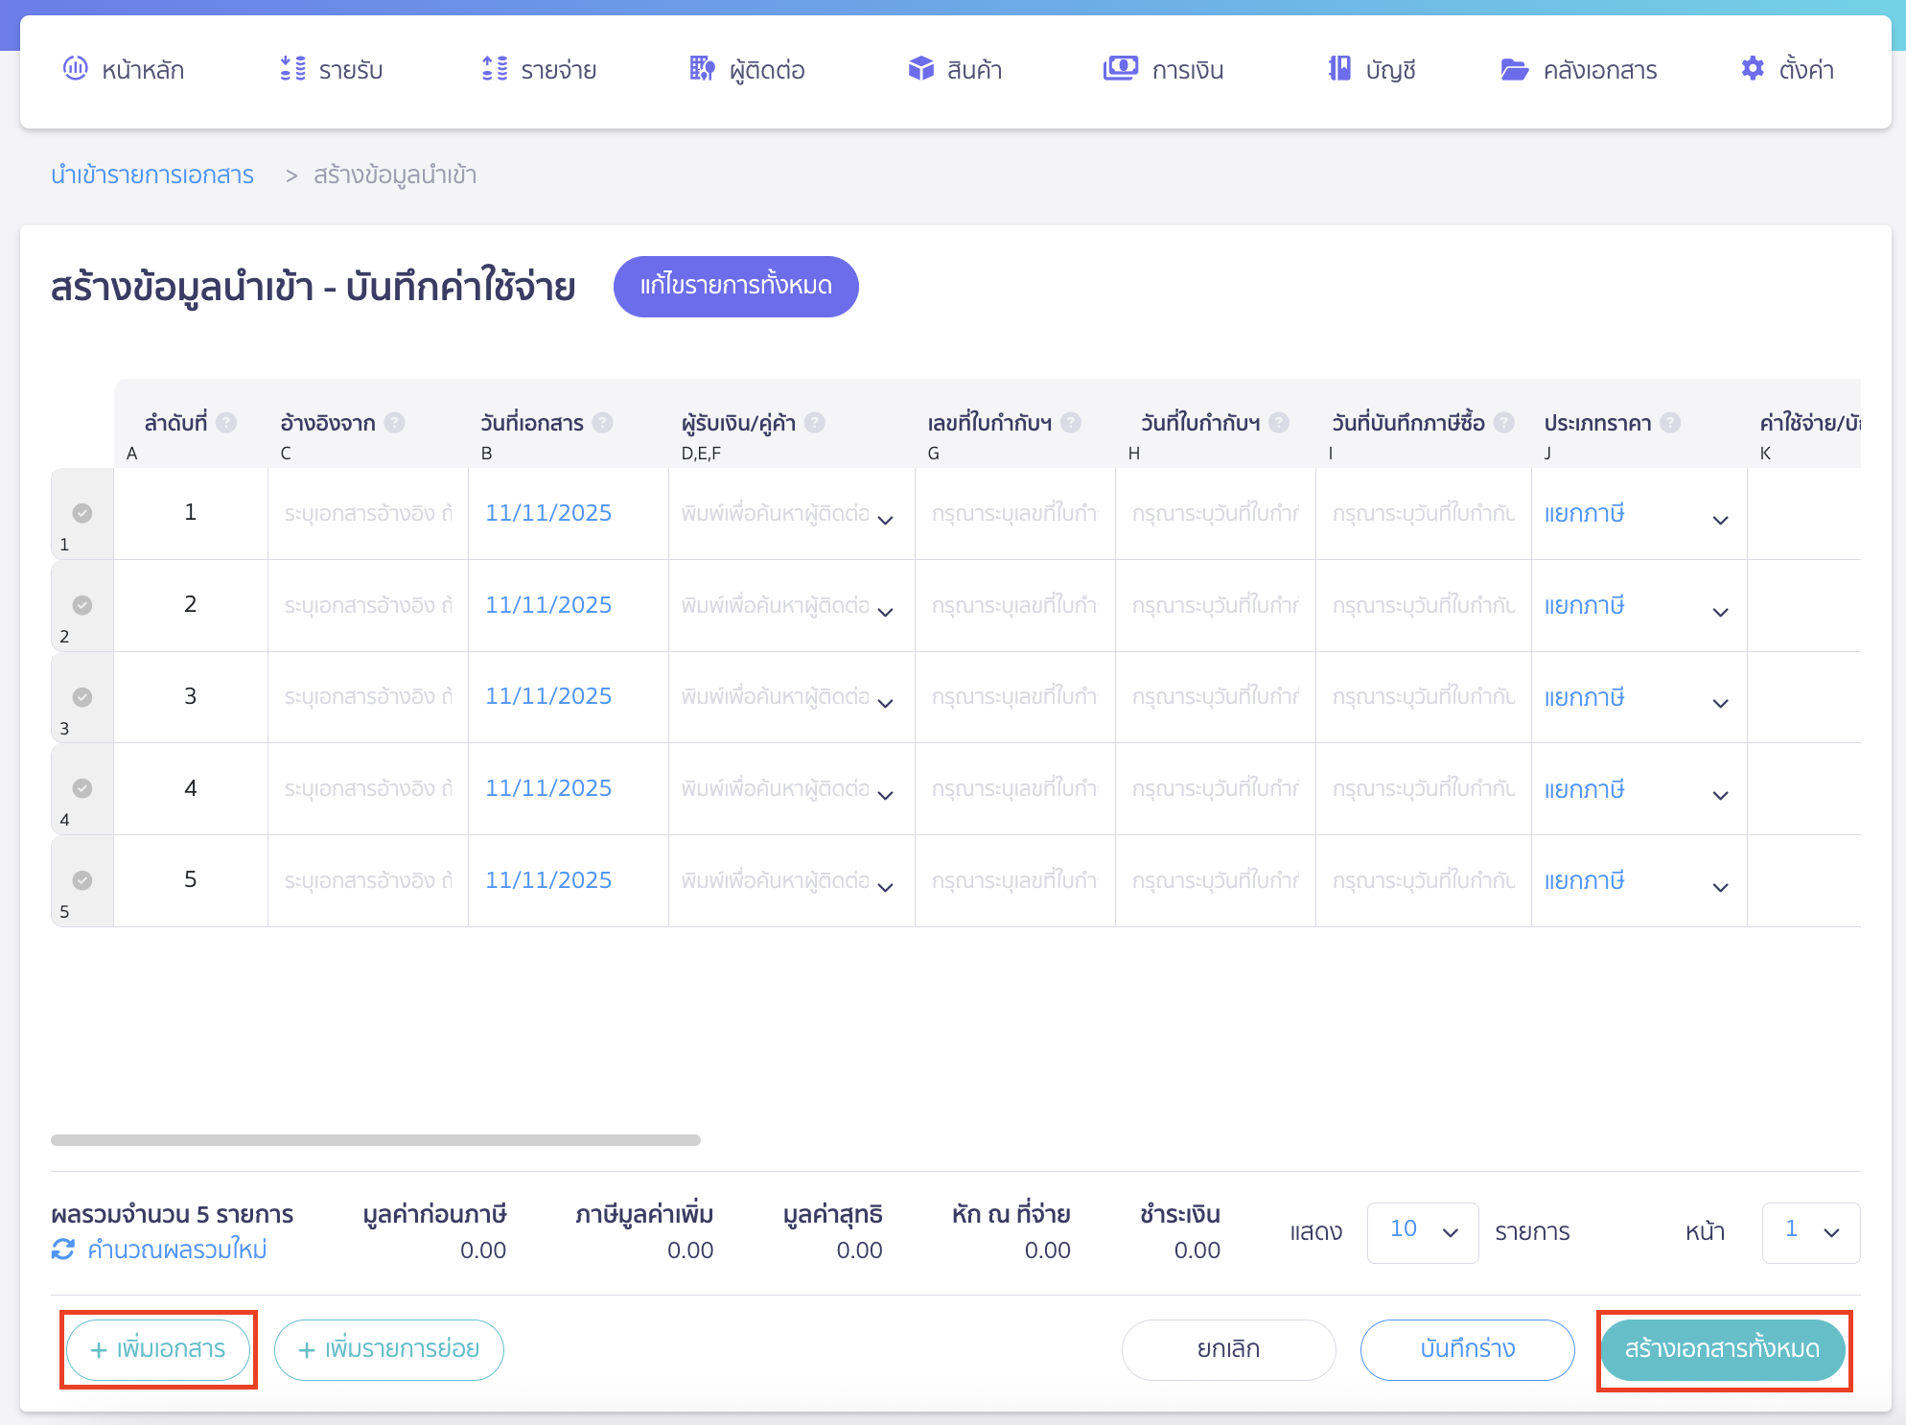Go to นำเข้ารายการเอกสาร via breadcrumb
The image size is (1906, 1425).
[153, 175]
